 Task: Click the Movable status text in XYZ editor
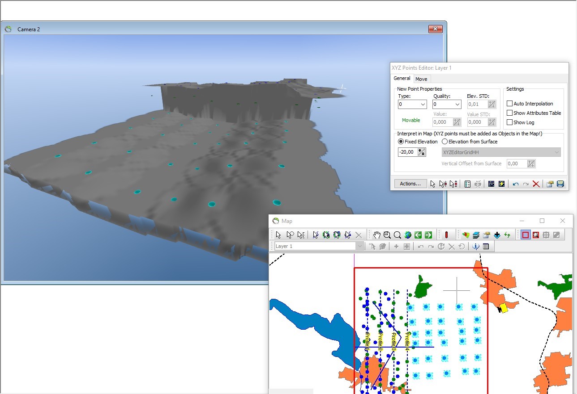(x=411, y=120)
